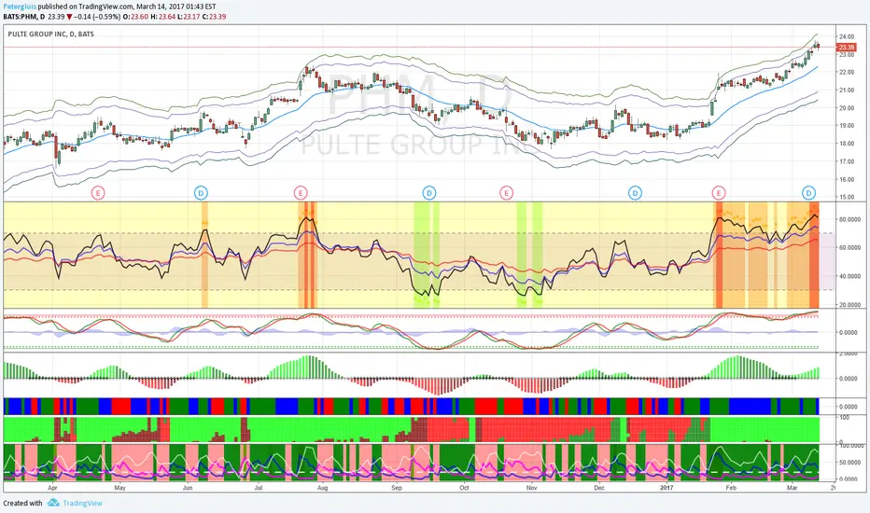Click the 2017 label on time axis
The width and height of the screenshot is (870, 513).
[667, 488]
